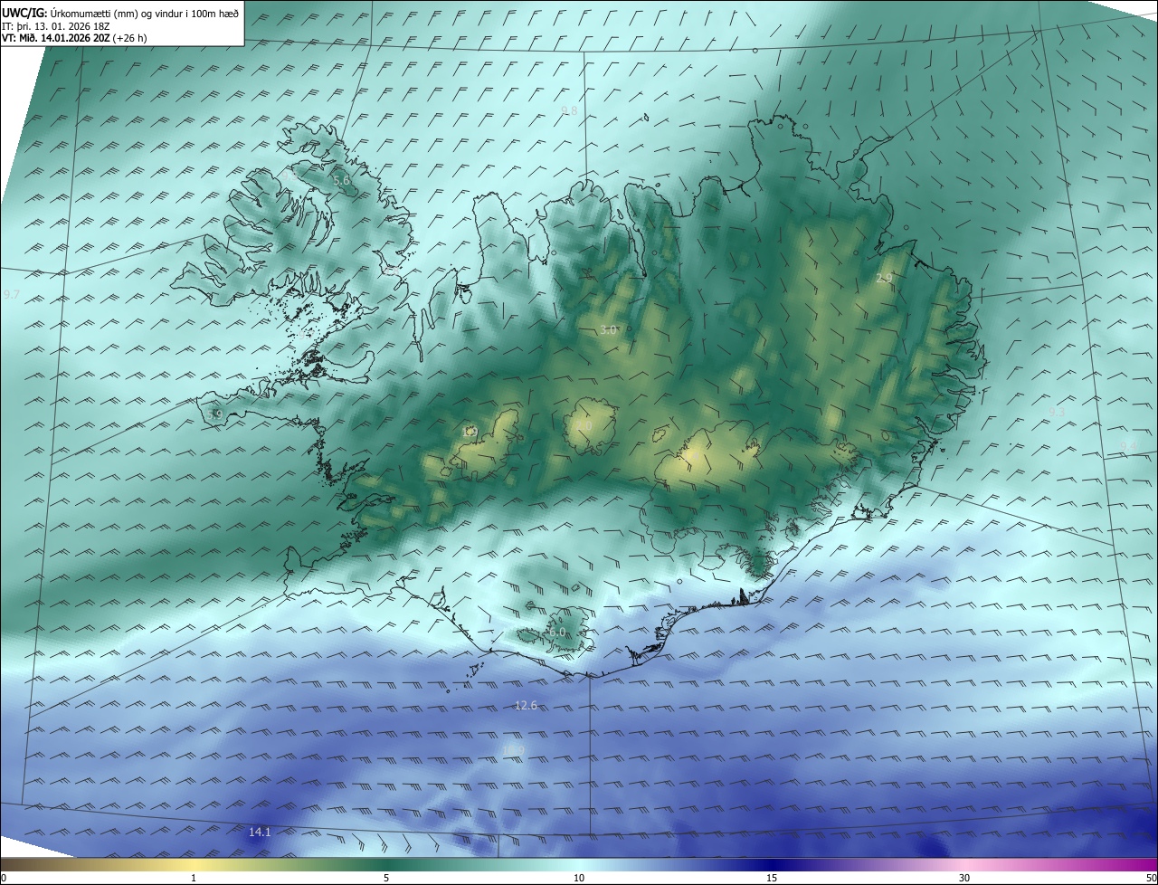
Task: Click the 15 tick on the color scale
Action: pos(772,878)
